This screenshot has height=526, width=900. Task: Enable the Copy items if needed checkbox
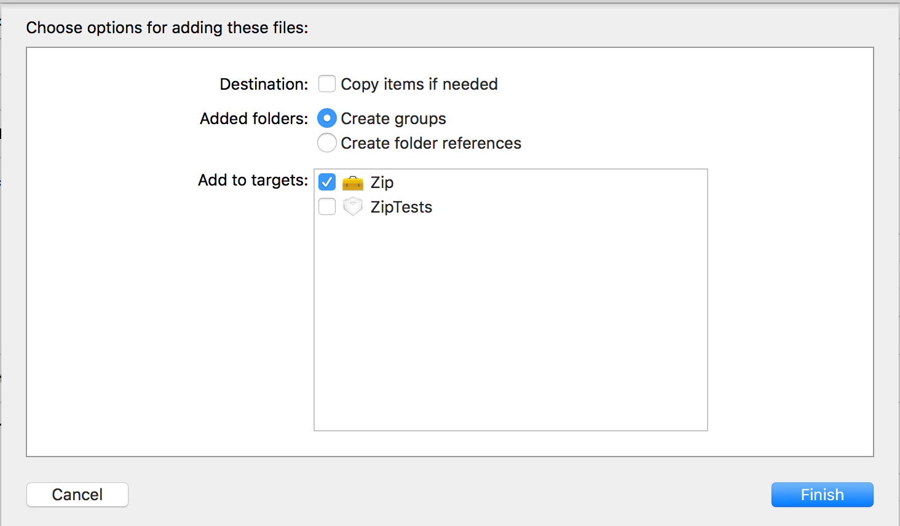click(327, 84)
